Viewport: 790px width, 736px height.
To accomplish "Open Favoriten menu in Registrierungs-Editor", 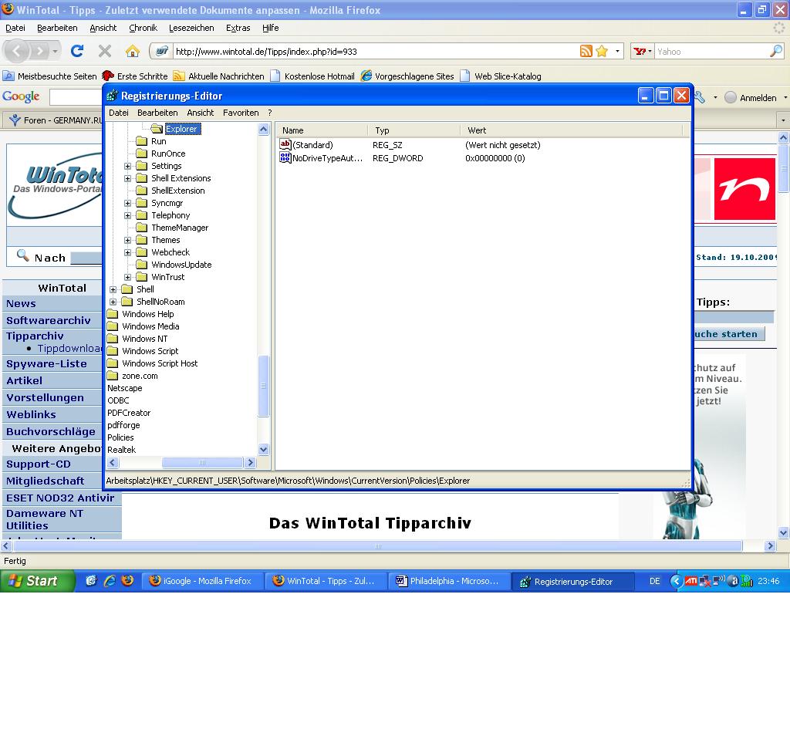I will point(241,113).
